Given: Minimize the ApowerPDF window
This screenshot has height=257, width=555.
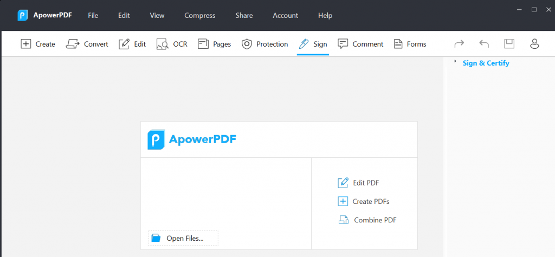Looking at the screenshot, I should pyautogui.click(x=519, y=10).
